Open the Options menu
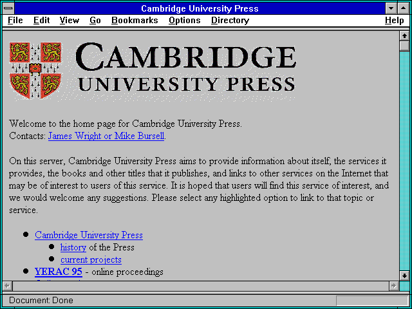 coord(185,21)
